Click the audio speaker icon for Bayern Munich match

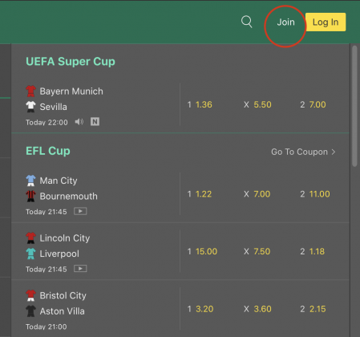(79, 122)
